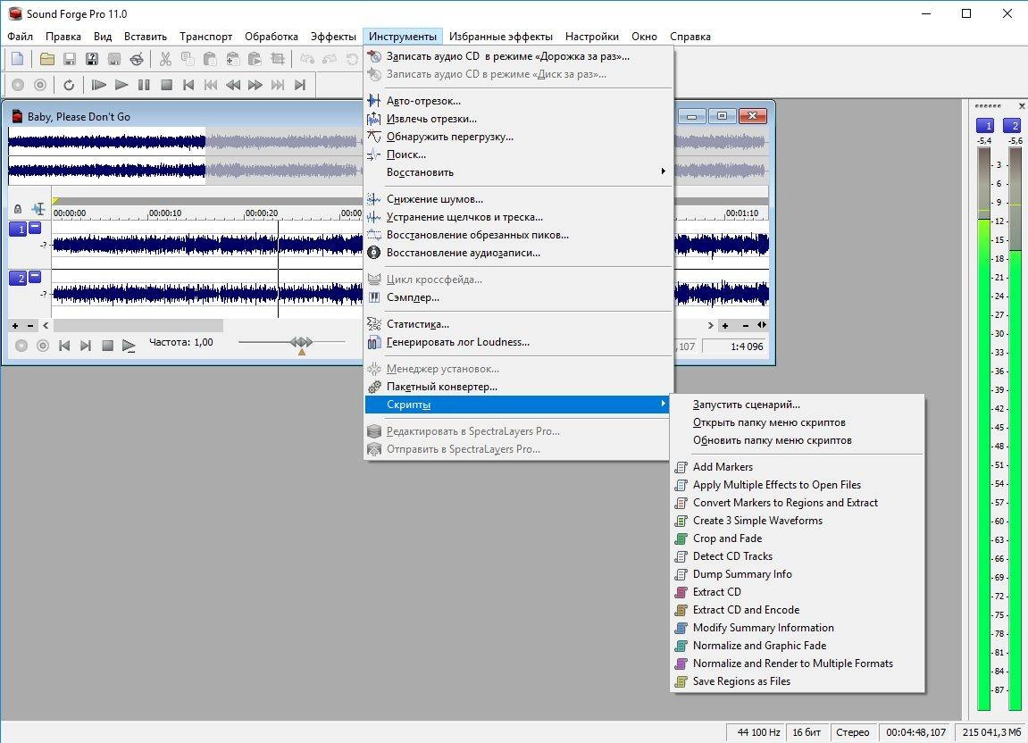The image size is (1028, 743).
Task: Click the Go to End transport button
Action: (300, 85)
